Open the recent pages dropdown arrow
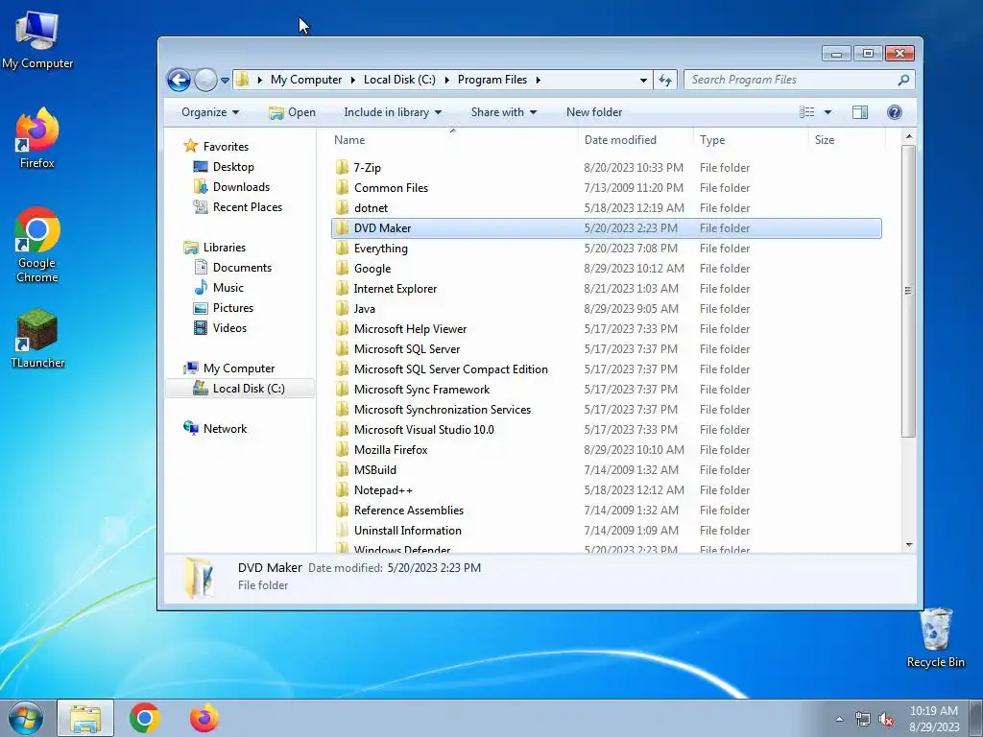The image size is (983, 737). coord(225,81)
